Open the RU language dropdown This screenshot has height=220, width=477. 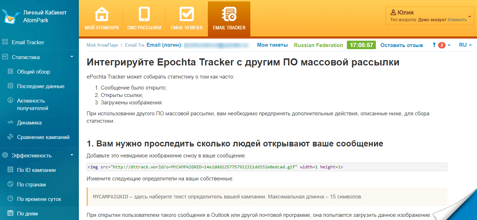pyautogui.click(x=465, y=45)
